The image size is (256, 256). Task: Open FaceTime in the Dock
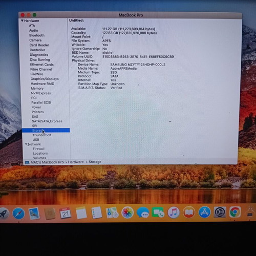[158, 212]
